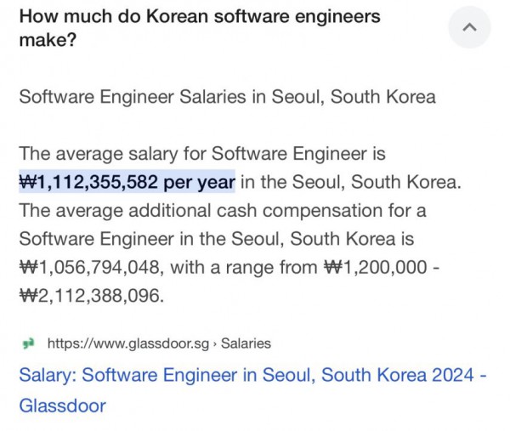Image resolution: width=510 pixels, height=431 pixels.
Task: Click the breadcrumb arrow separator before Salaries
Action: point(215,344)
